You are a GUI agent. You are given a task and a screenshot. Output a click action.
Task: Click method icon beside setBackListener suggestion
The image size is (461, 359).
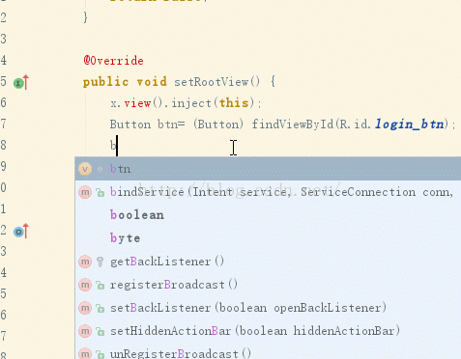85,308
